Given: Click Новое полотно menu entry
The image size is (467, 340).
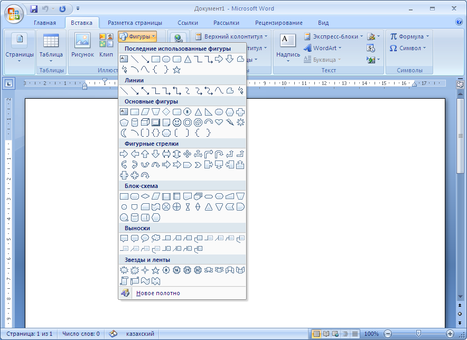Looking at the screenshot, I should click(182, 293).
